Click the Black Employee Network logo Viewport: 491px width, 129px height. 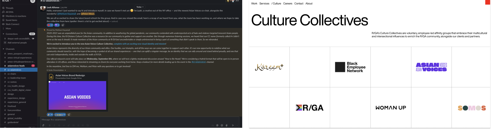click(350, 67)
